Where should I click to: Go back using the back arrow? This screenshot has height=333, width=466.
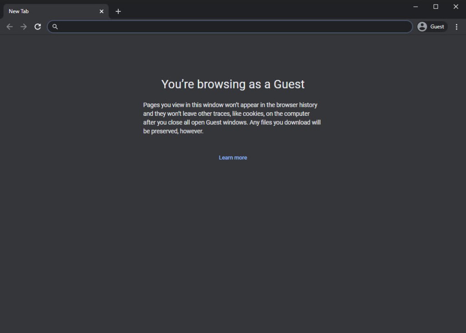click(x=10, y=27)
